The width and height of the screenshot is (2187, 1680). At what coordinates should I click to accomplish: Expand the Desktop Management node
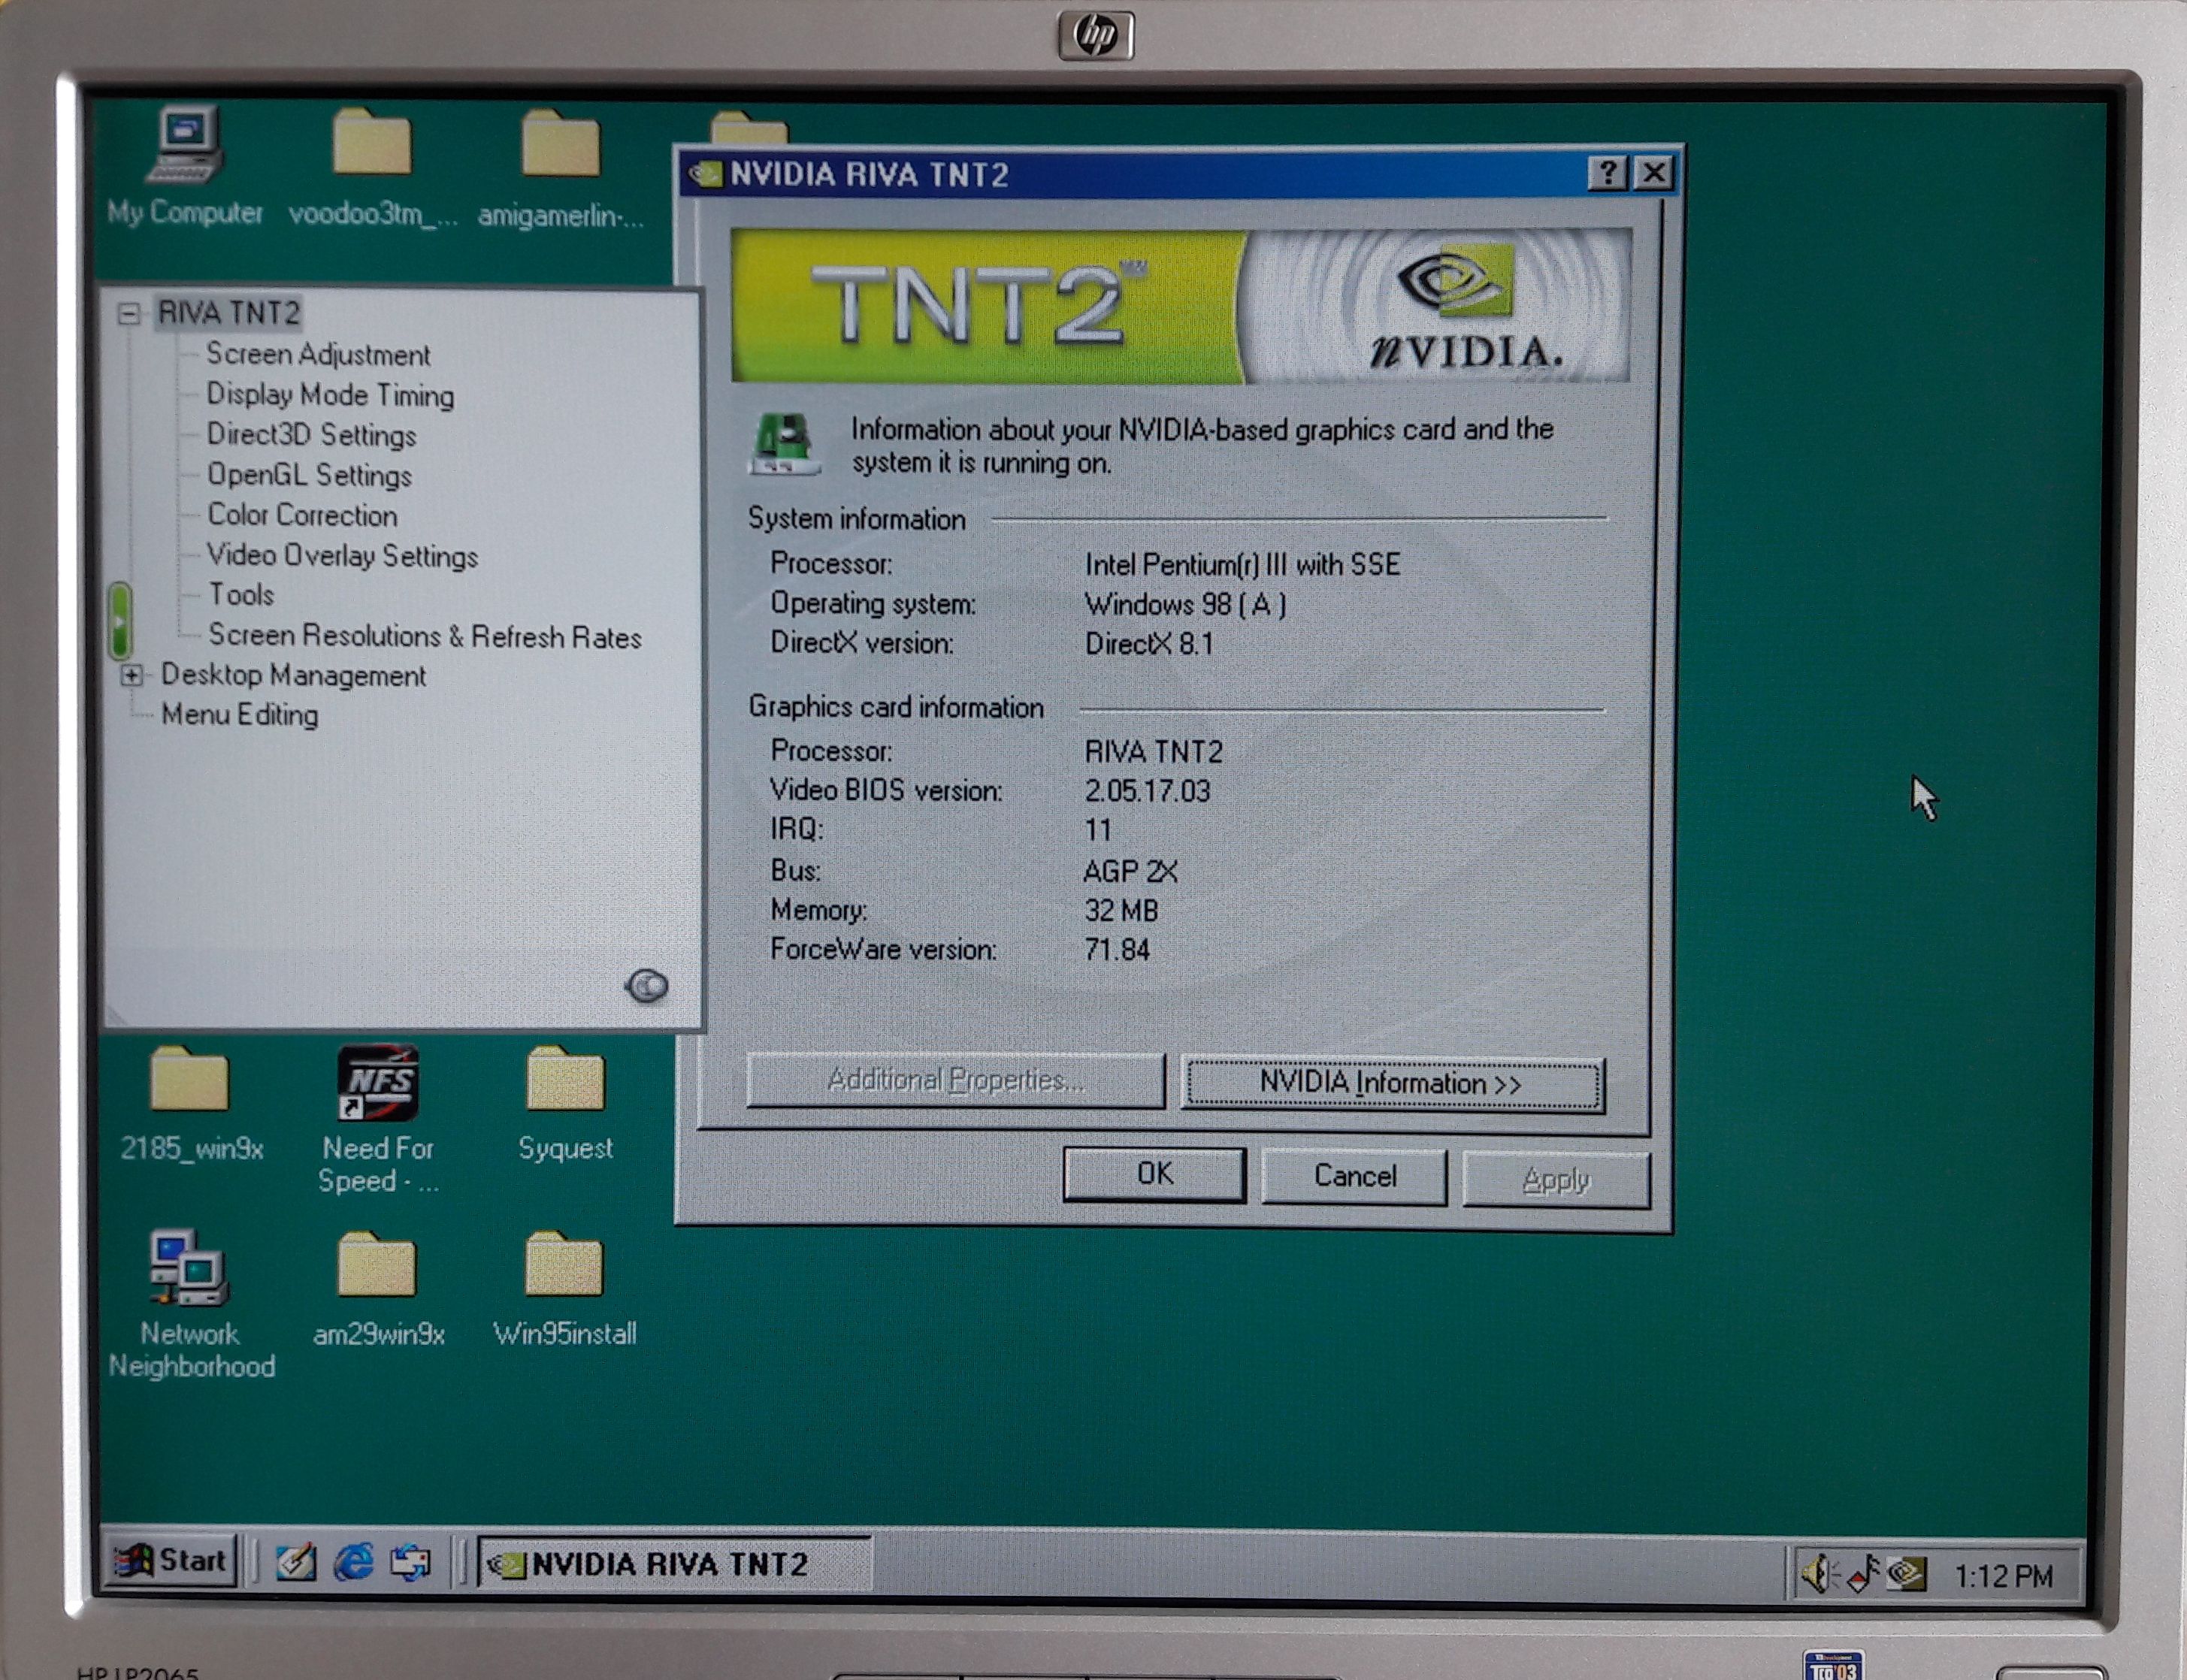(x=131, y=675)
